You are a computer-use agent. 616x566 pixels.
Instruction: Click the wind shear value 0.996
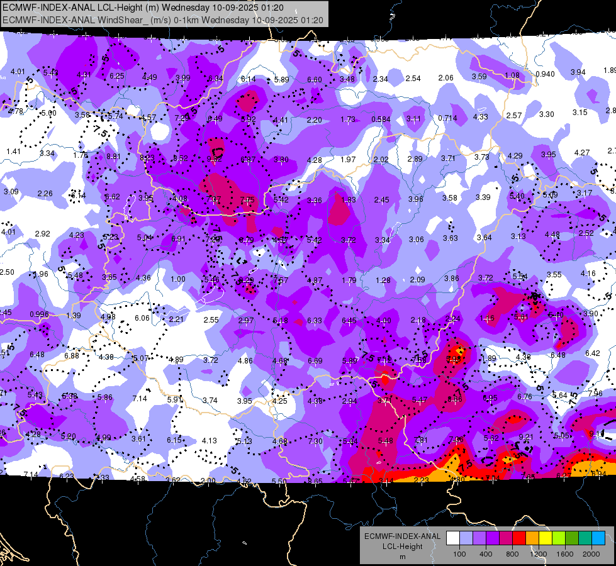[x=39, y=314]
